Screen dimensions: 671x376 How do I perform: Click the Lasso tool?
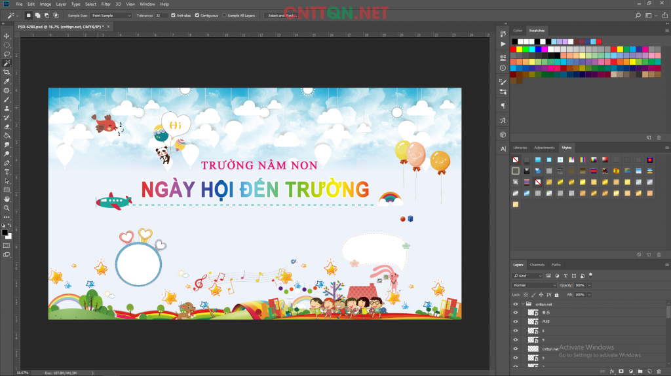click(7, 54)
